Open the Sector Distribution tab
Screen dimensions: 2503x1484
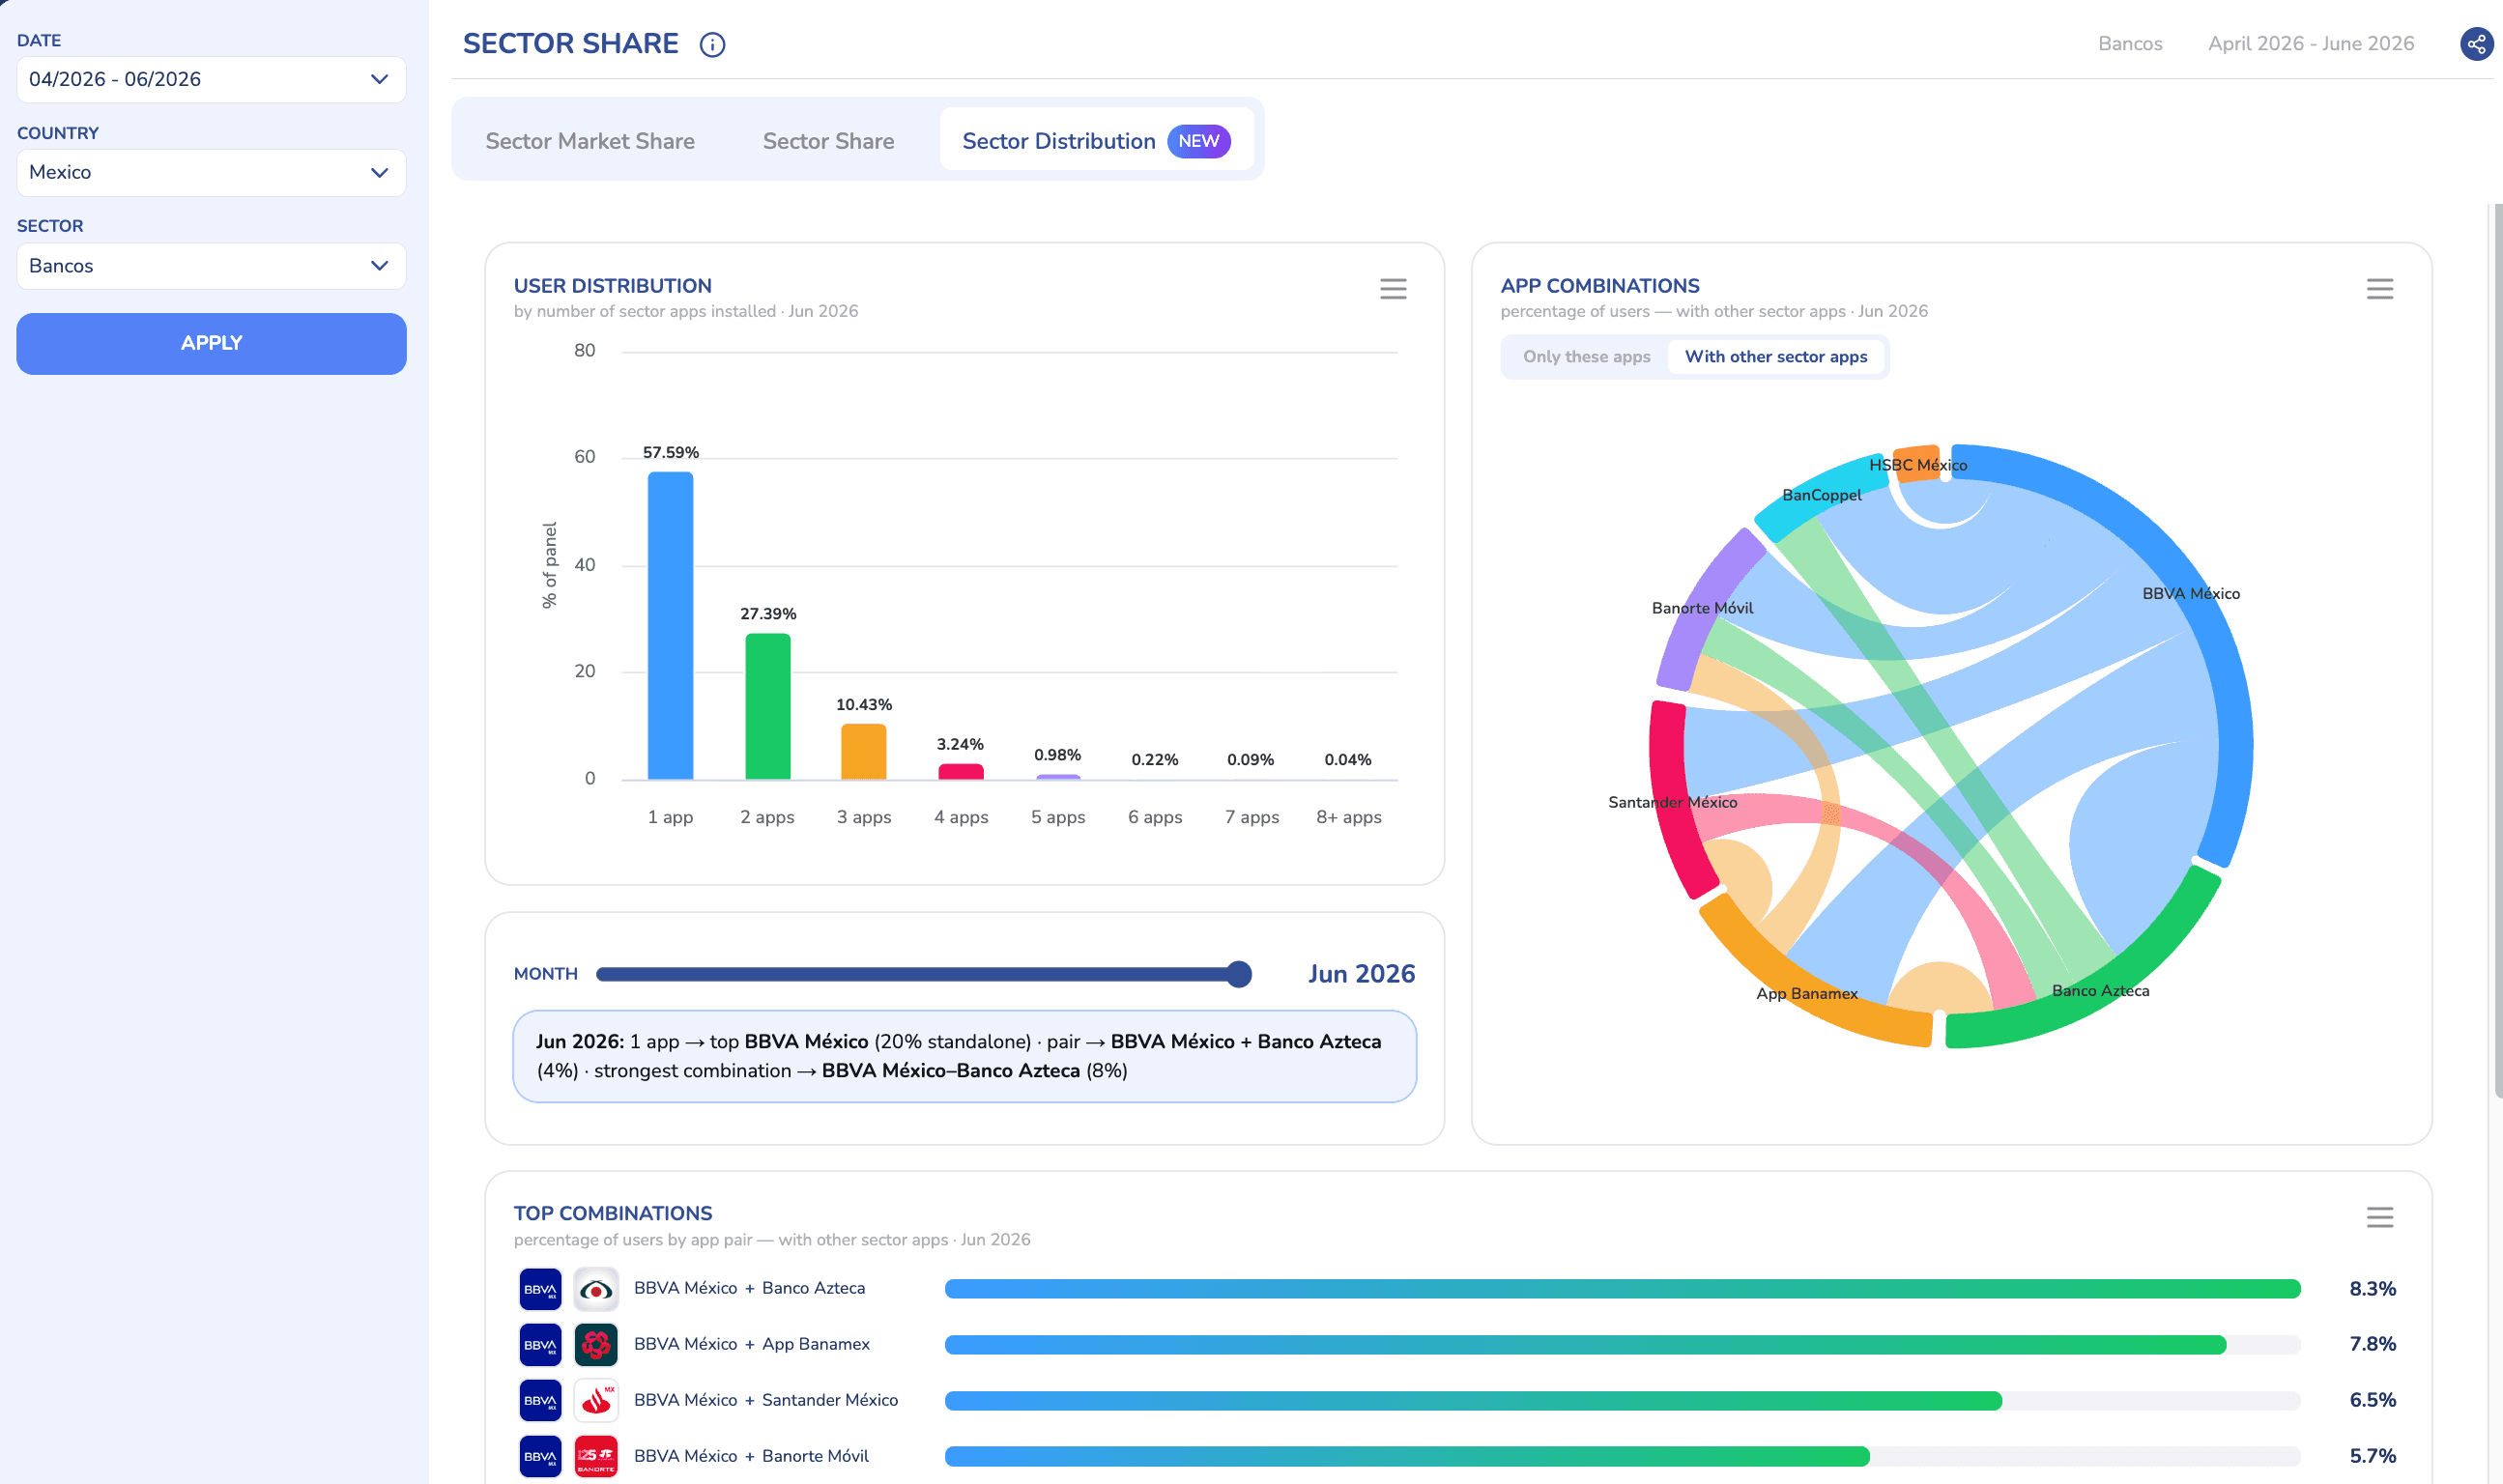click(x=1096, y=141)
